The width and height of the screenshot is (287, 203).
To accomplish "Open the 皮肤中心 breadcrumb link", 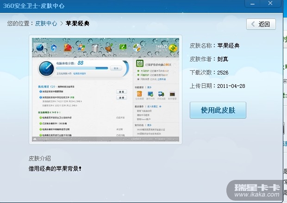I will (x=46, y=24).
